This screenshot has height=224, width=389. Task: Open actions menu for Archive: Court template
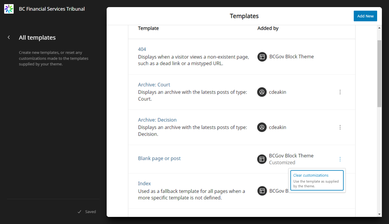click(340, 92)
